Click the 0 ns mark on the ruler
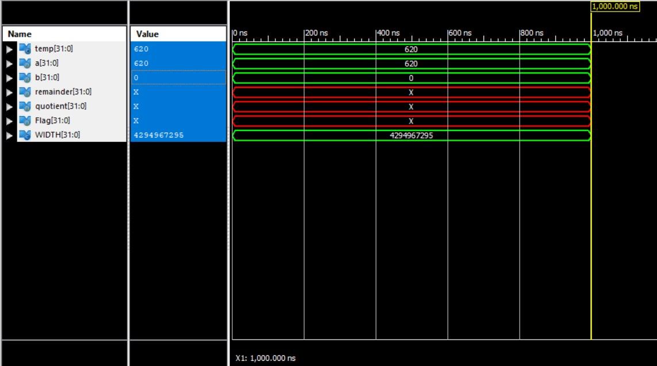This screenshot has height=366, width=657. click(x=240, y=33)
